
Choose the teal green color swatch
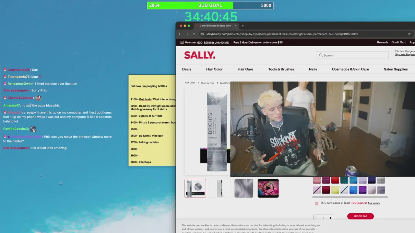click(x=344, y=180)
